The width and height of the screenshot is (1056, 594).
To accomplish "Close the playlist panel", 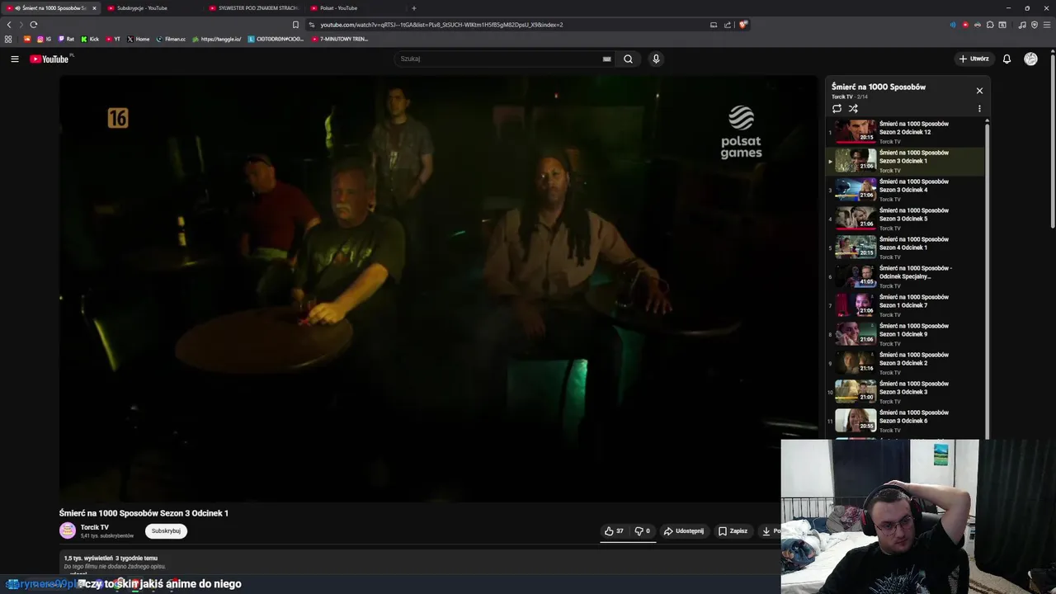I will [x=979, y=91].
